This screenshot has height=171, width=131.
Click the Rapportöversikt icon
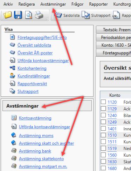(12, 83)
